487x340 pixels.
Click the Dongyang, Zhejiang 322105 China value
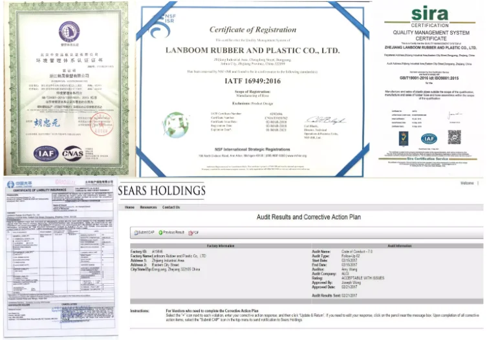click(176, 270)
